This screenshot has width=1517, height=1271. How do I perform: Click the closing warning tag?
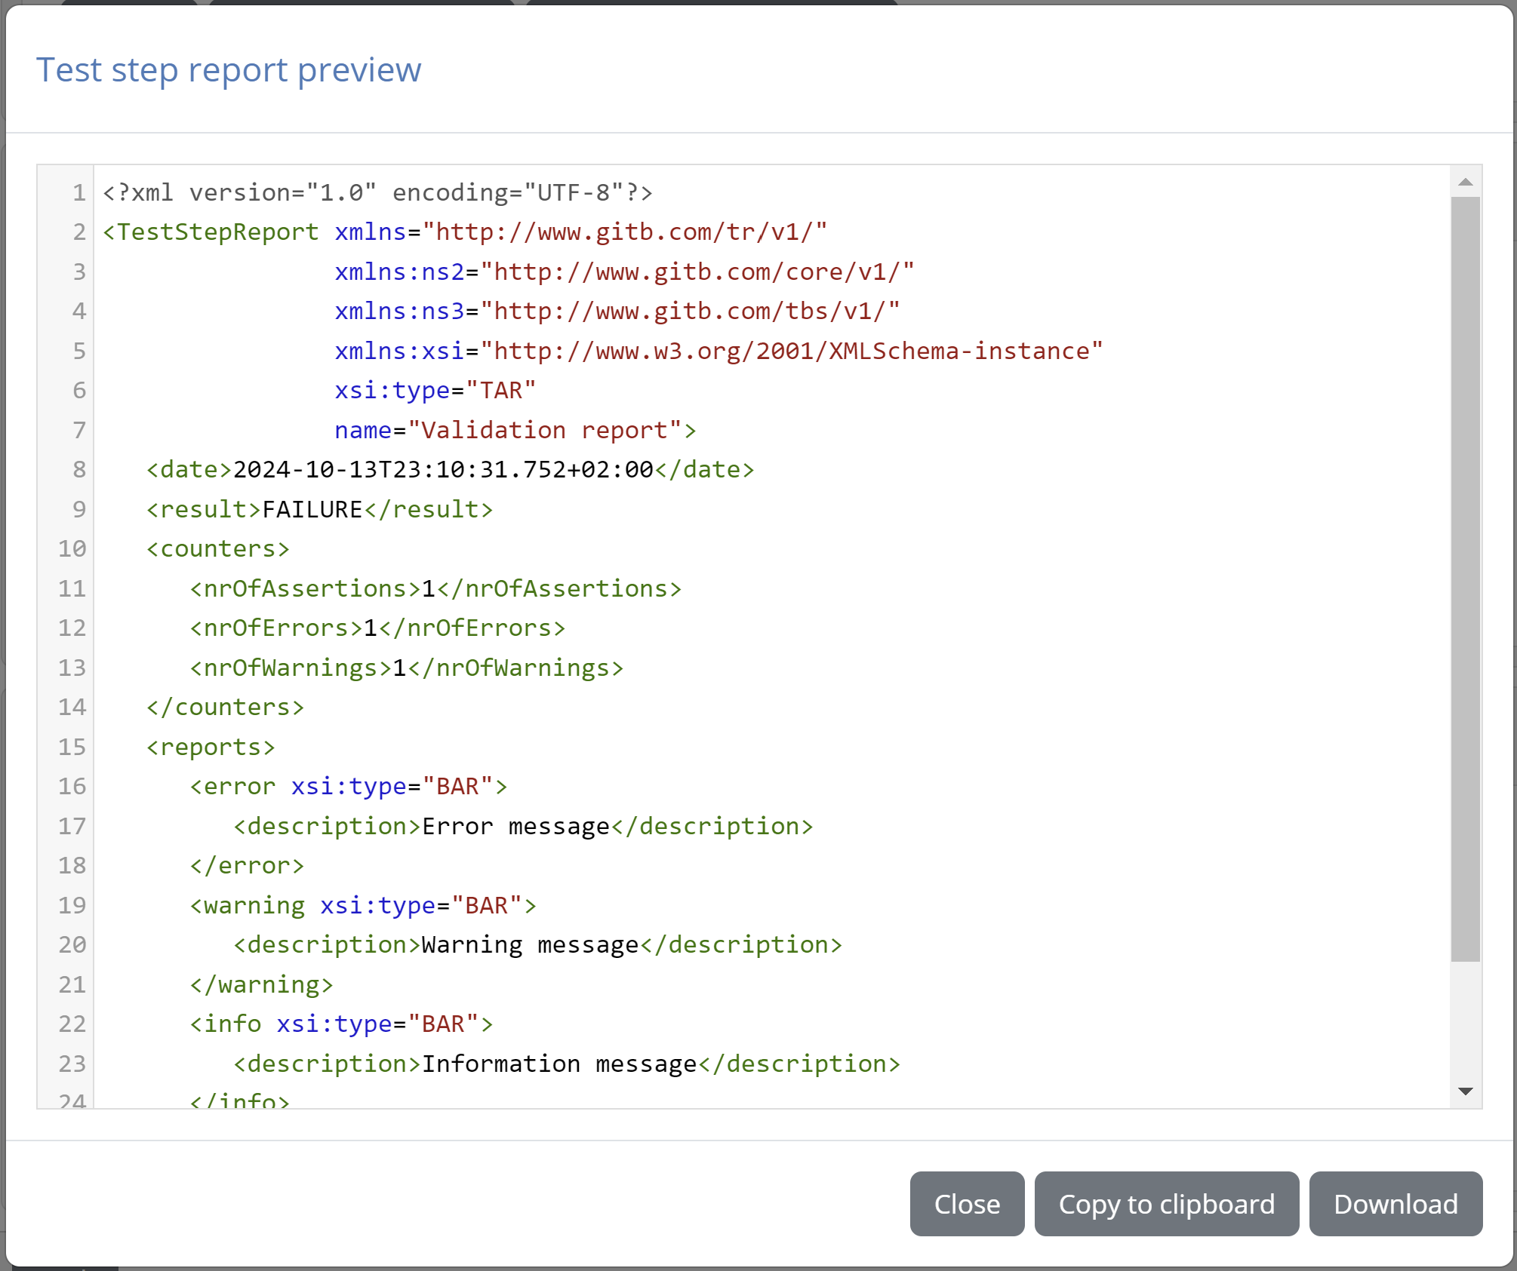pos(261,984)
